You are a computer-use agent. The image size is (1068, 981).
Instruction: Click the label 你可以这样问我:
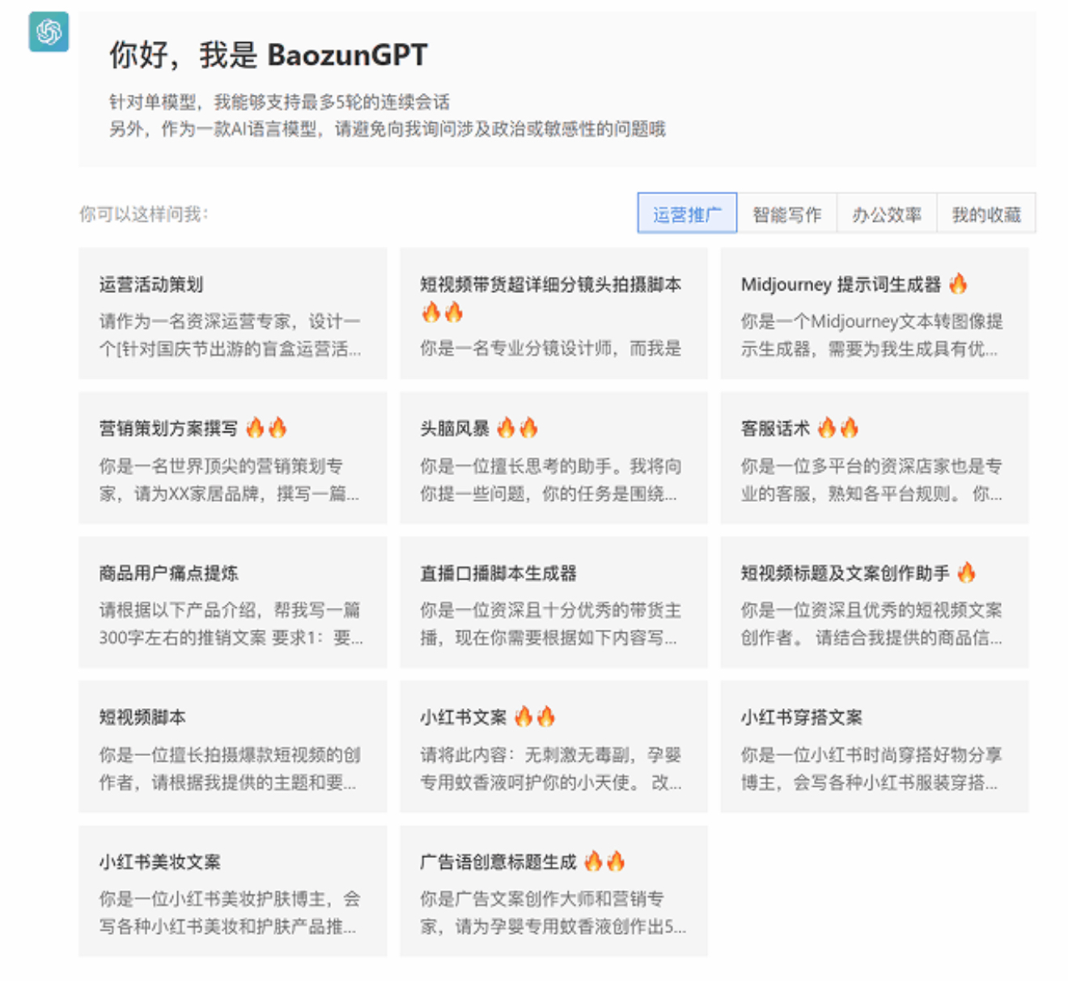144,214
